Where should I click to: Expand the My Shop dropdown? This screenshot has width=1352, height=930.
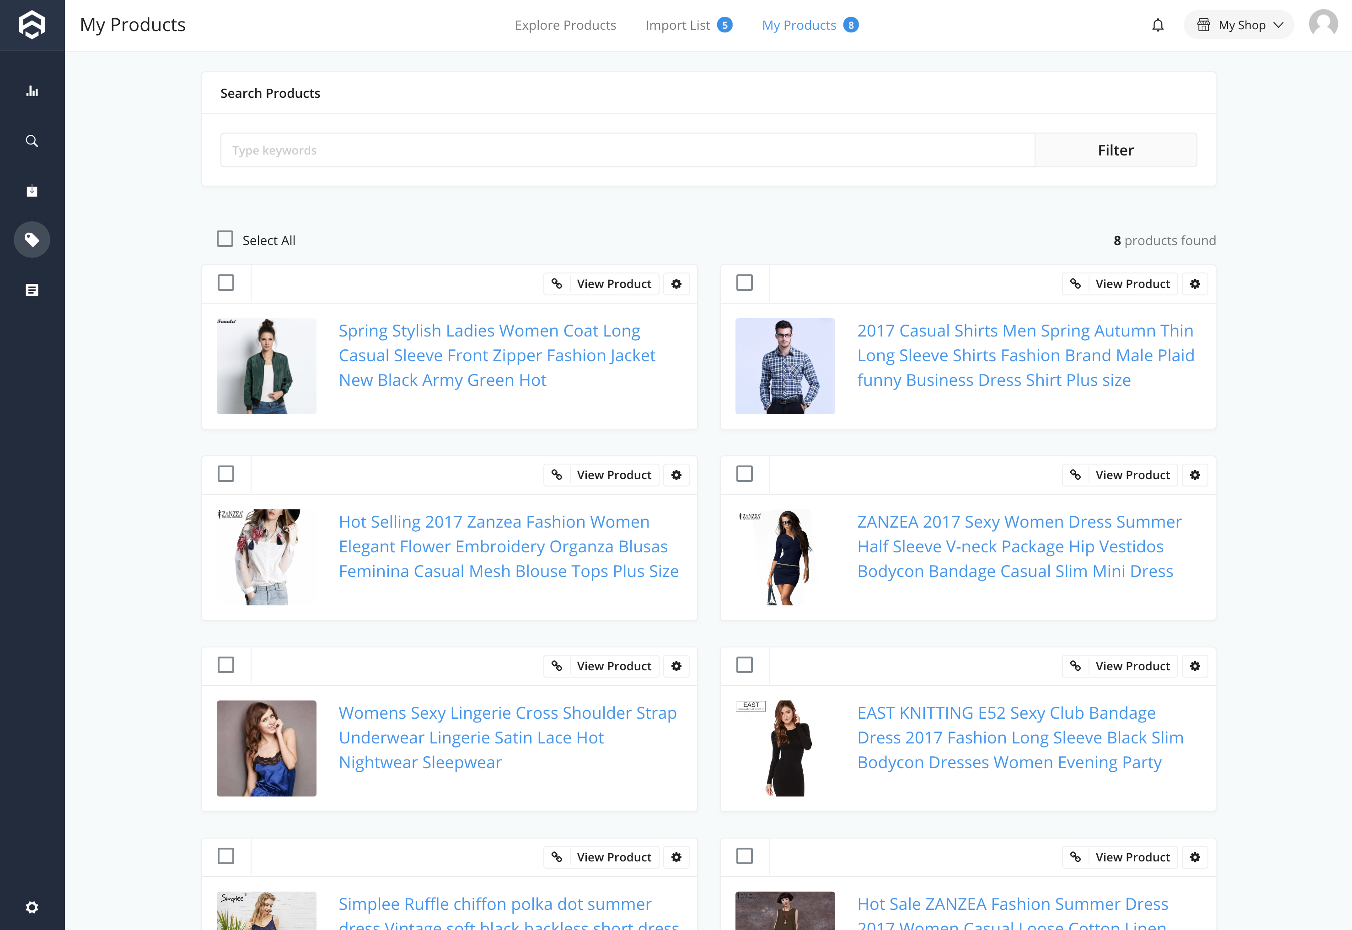coord(1239,25)
